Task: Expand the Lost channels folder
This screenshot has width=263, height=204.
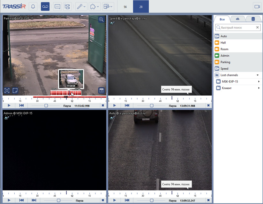Action: 258,75
